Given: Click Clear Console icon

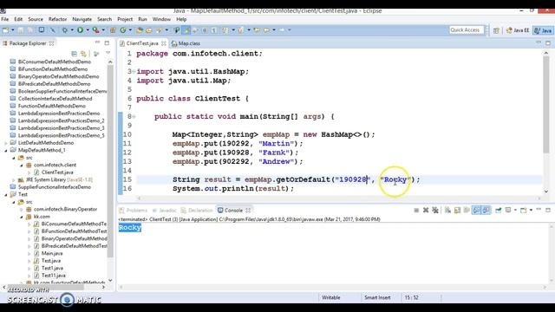Looking at the screenshot, I should coord(447,210).
